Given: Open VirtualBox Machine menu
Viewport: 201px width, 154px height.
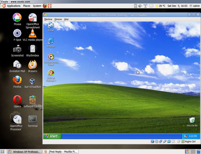Looking at the screenshot, I should click(48, 19).
